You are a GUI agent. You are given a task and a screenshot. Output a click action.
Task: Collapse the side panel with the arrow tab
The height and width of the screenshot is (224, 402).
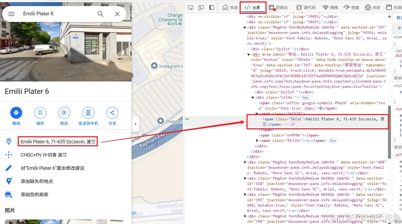pyautogui.click(x=135, y=124)
